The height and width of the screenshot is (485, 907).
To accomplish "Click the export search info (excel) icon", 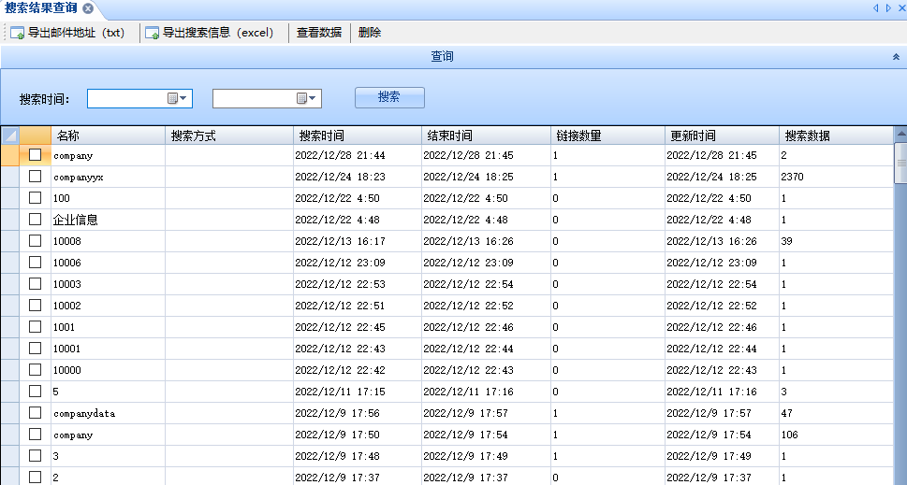I will (152, 33).
